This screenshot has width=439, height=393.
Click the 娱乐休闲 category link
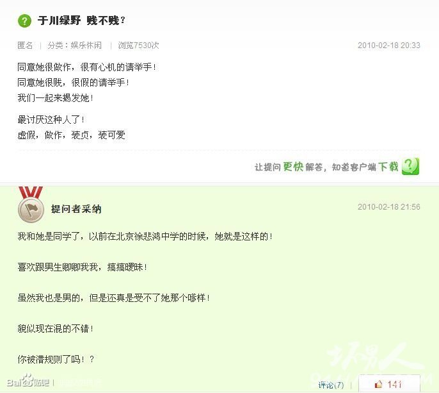(x=86, y=45)
